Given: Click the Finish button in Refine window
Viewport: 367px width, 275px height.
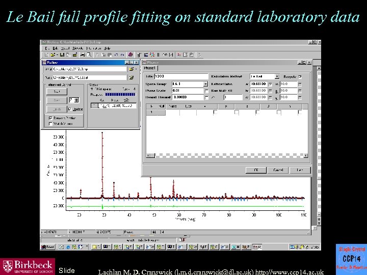Looking at the screenshot, I should coord(57,109).
